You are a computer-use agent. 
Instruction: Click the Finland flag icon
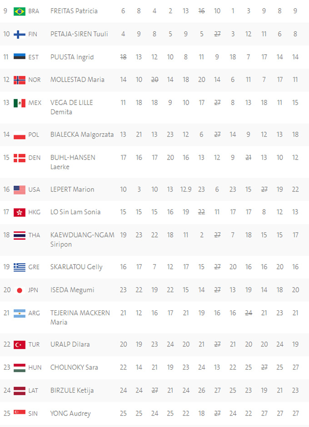point(20,34)
